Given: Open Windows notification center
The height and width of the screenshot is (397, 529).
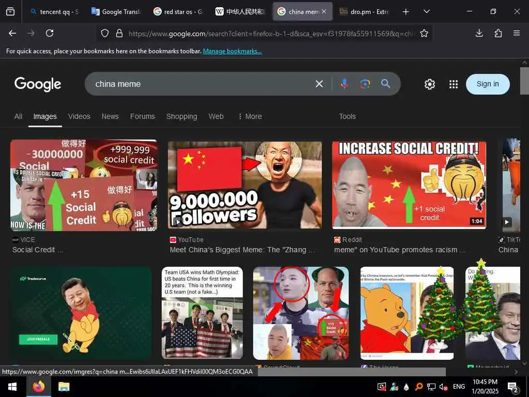Looking at the screenshot, I should [513, 388].
